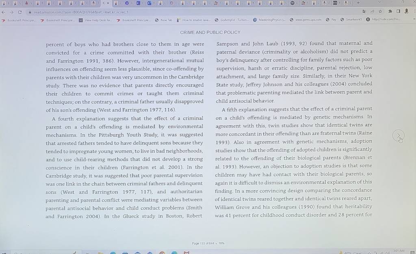Show hidden bookmarks with the chevron
Screen dimensions: 416x254
414,19
